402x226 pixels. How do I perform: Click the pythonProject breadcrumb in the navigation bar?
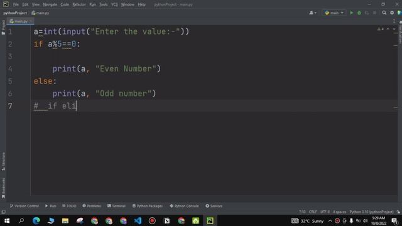point(15,13)
